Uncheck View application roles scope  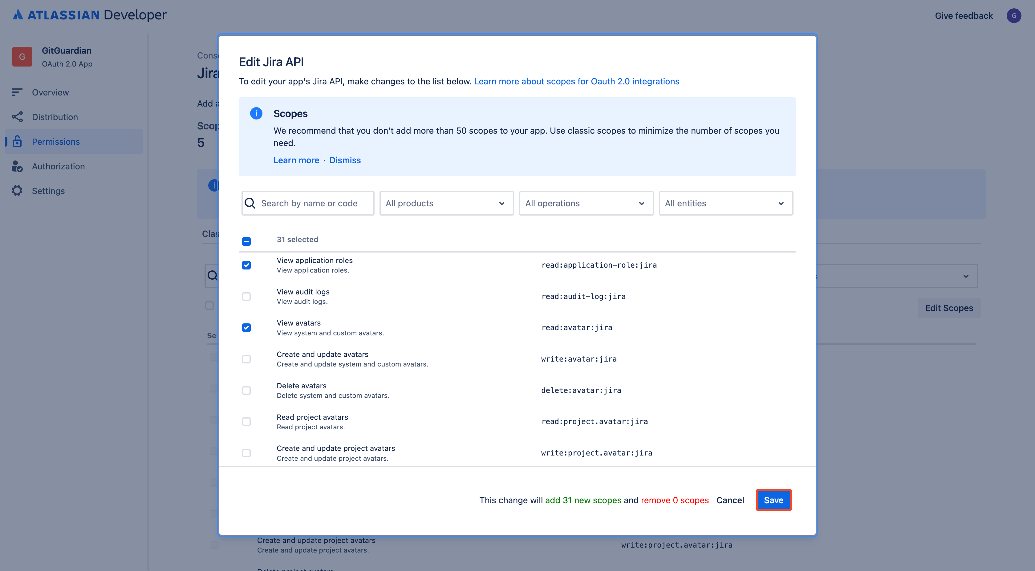246,265
